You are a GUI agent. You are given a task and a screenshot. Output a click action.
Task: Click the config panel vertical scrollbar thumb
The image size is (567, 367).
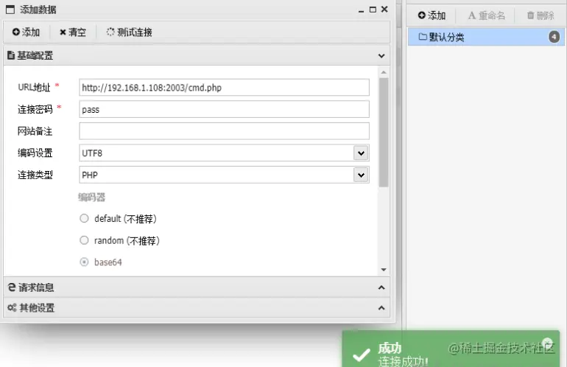tap(384, 133)
